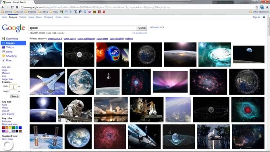This screenshot has height=152, width=270.
Task: Filter images by Large size
Action: (x=5, y=70)
